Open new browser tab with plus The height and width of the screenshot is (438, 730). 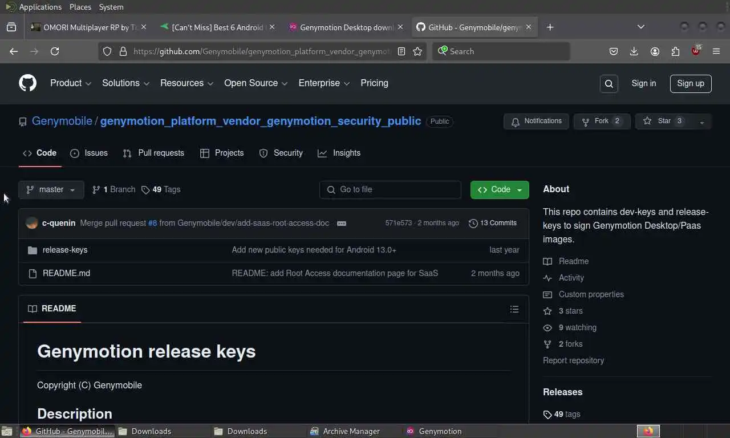point(550,27)
